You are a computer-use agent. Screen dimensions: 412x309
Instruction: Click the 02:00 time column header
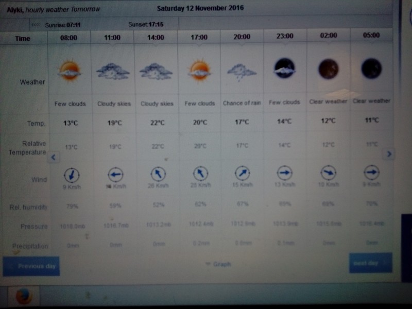coord(329,35)
